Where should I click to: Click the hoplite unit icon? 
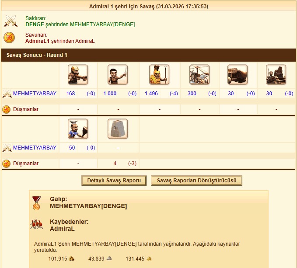coord(159,75)
